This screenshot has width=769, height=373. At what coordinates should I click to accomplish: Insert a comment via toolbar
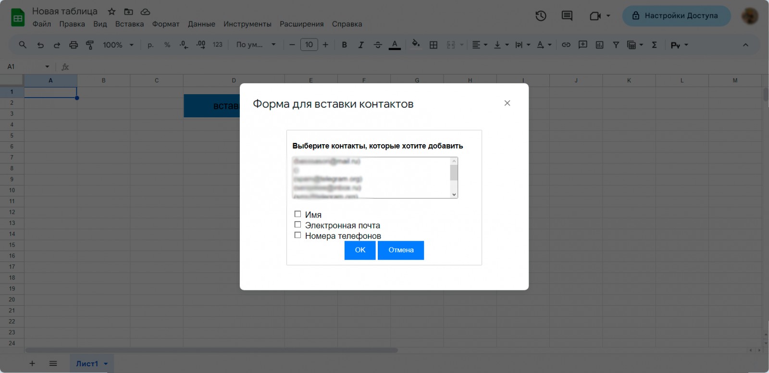pyautogui.click(x=583, y=45)
